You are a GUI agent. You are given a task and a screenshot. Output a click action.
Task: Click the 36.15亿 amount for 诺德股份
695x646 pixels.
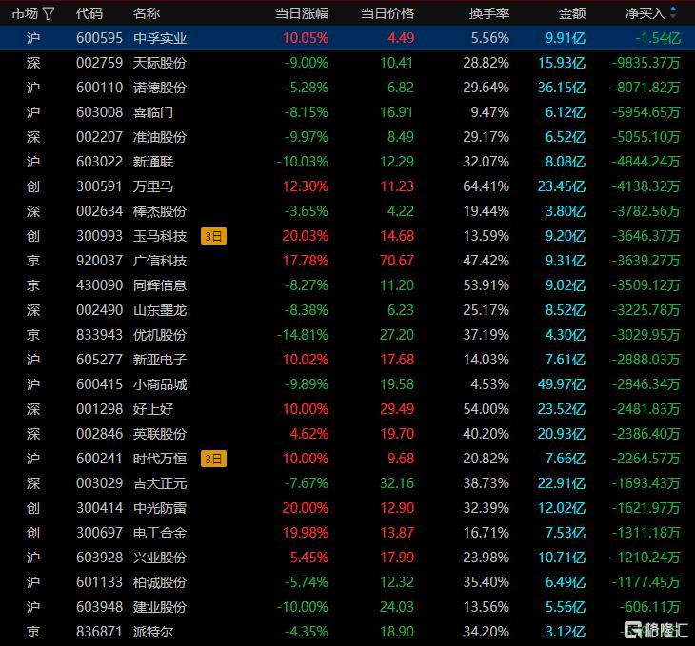pos(562,88)
